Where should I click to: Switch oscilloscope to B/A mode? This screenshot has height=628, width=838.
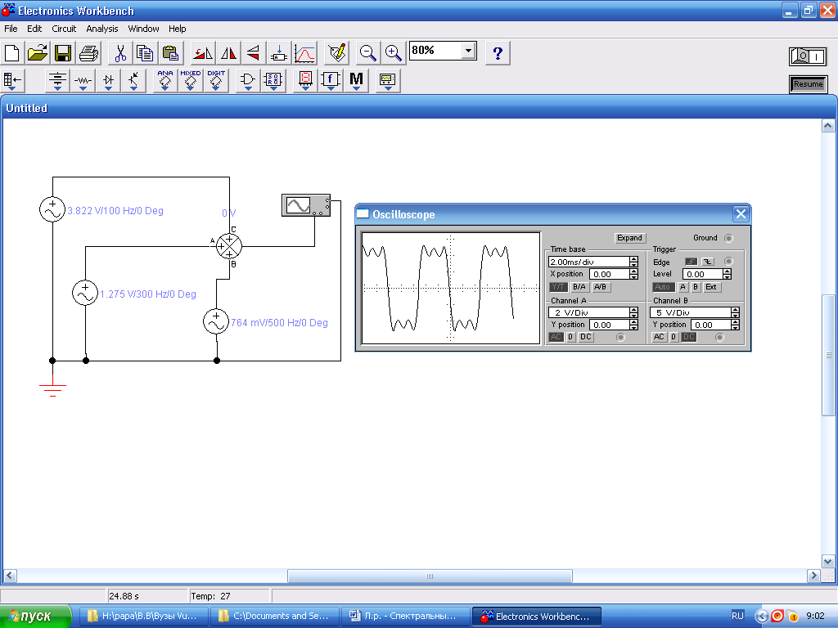tap(579, 287)
